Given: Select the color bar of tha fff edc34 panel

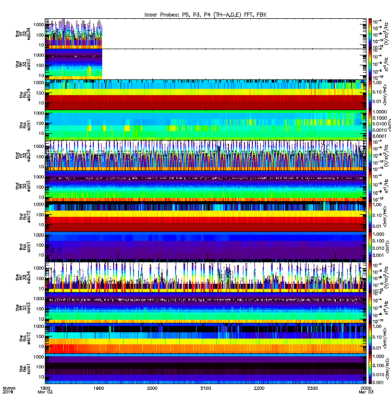Looking at the screenshot, I should coord(370,33).
